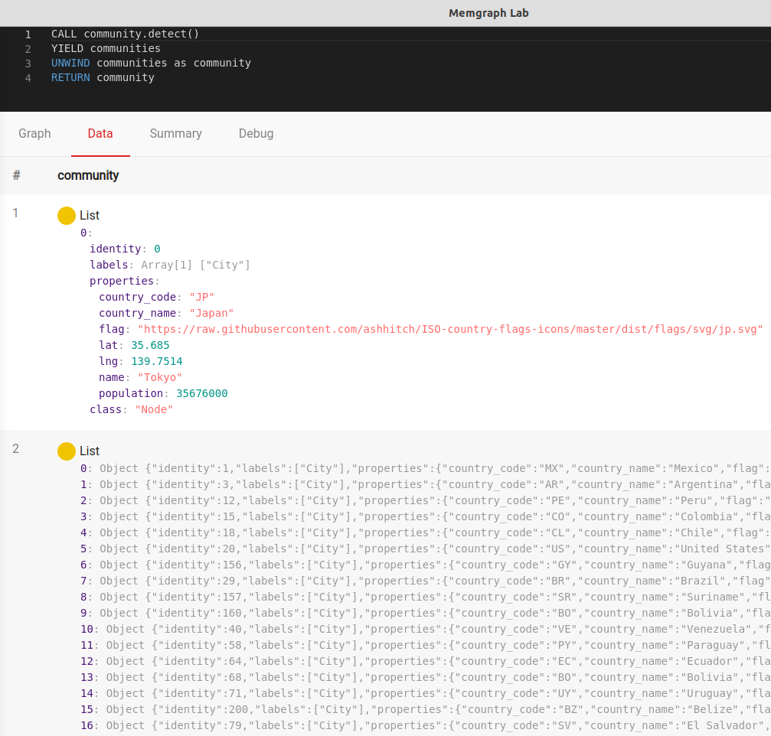Expand the Paraguay object entry 11
Viewport: 771px width, 736px height.
pyautogui.click(x=426, y=645)
